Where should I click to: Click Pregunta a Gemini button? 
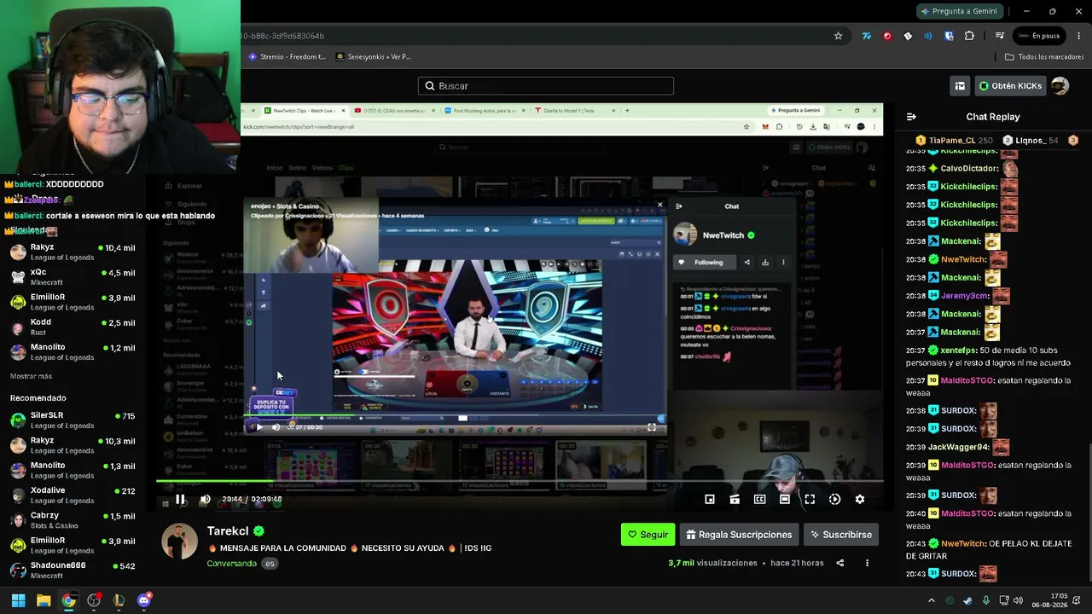tap(959, 11)
